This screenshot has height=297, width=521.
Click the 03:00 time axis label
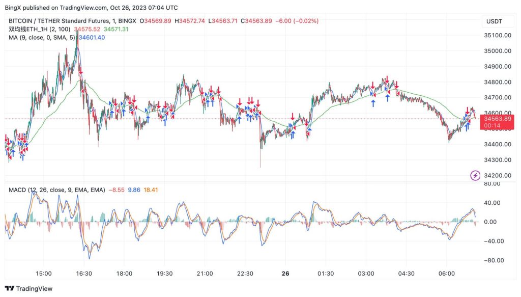tap(366, 274)
